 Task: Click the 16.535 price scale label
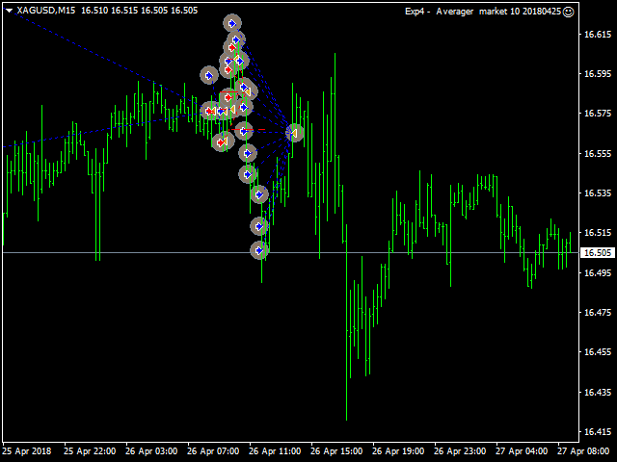[598, 193]
